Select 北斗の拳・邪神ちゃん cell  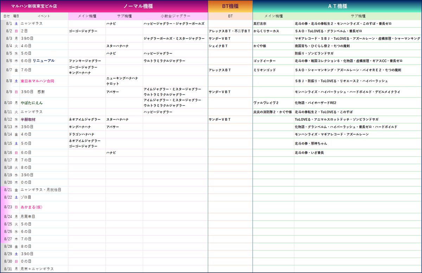(358, 143)
